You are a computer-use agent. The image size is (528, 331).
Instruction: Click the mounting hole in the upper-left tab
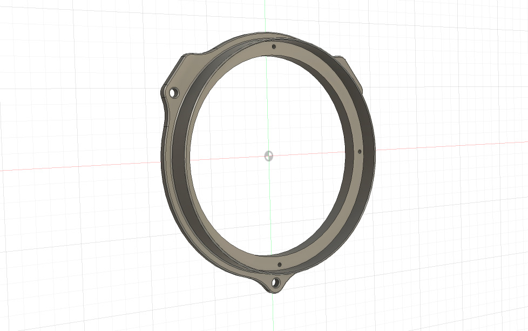pos(174,92)
